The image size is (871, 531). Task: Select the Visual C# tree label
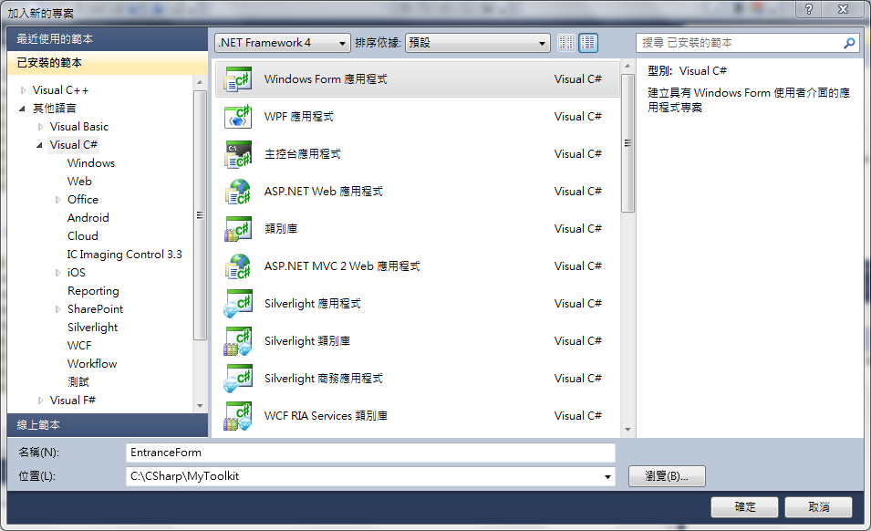pyautogui.click(x=73, y=145)
